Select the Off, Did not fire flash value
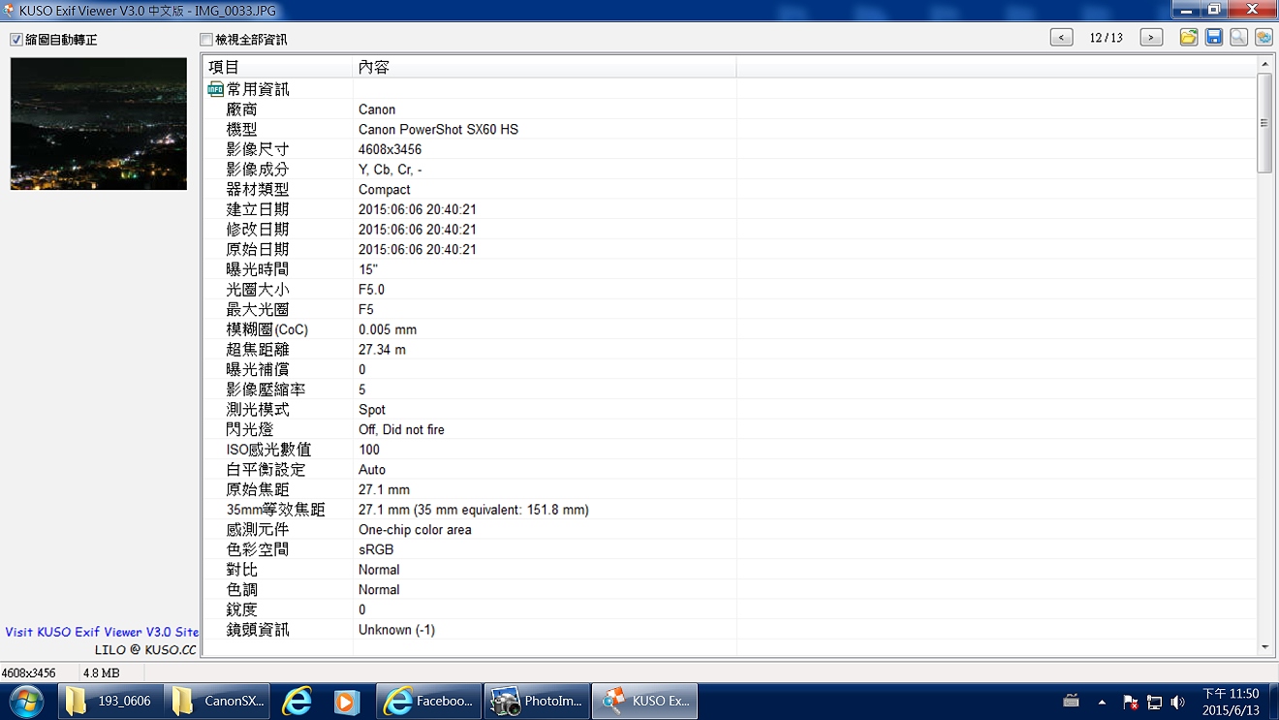 401,430
